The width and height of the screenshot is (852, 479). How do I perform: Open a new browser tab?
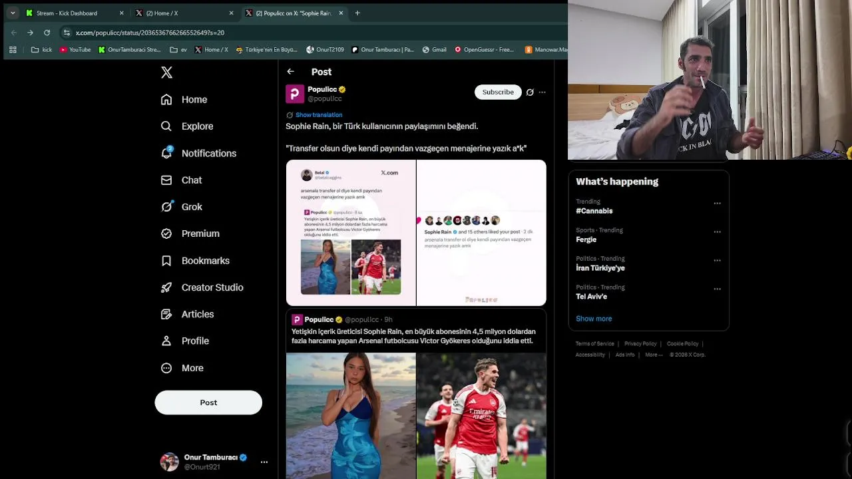click(x=357, y=13)
